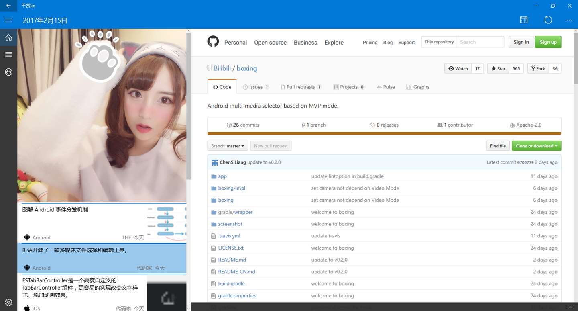The height and width of the screenshot is (311, 578).
Task: Open README.md file
Action: [x=232, y=260]
